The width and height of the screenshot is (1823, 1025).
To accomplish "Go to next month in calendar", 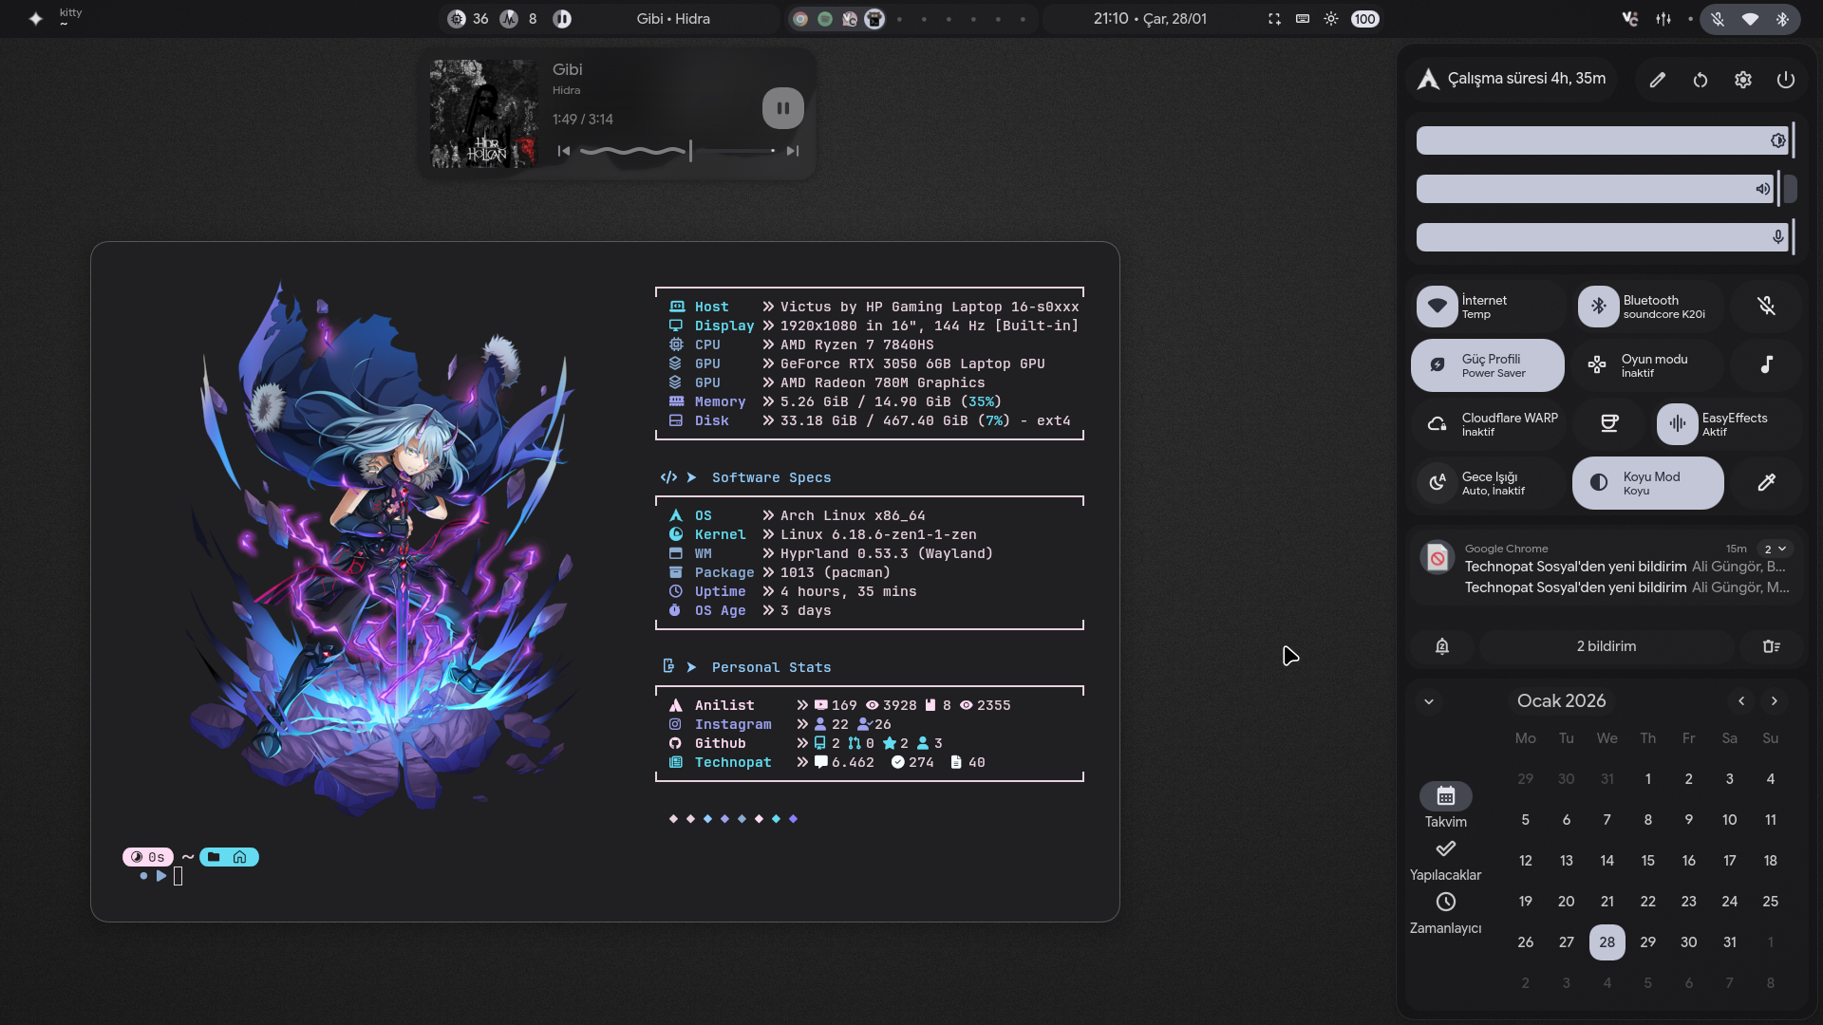I will tap(1774, 701).
